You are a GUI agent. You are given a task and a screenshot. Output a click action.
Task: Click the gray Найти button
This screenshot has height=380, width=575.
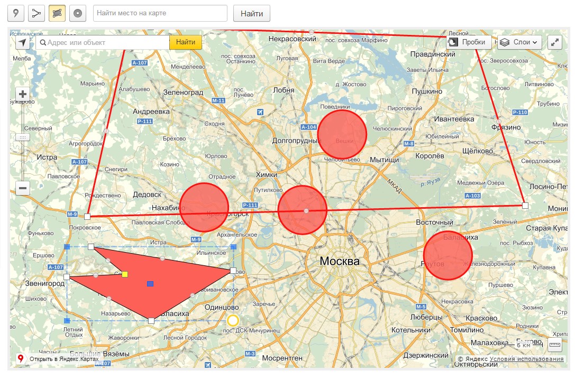click(252, 14)
